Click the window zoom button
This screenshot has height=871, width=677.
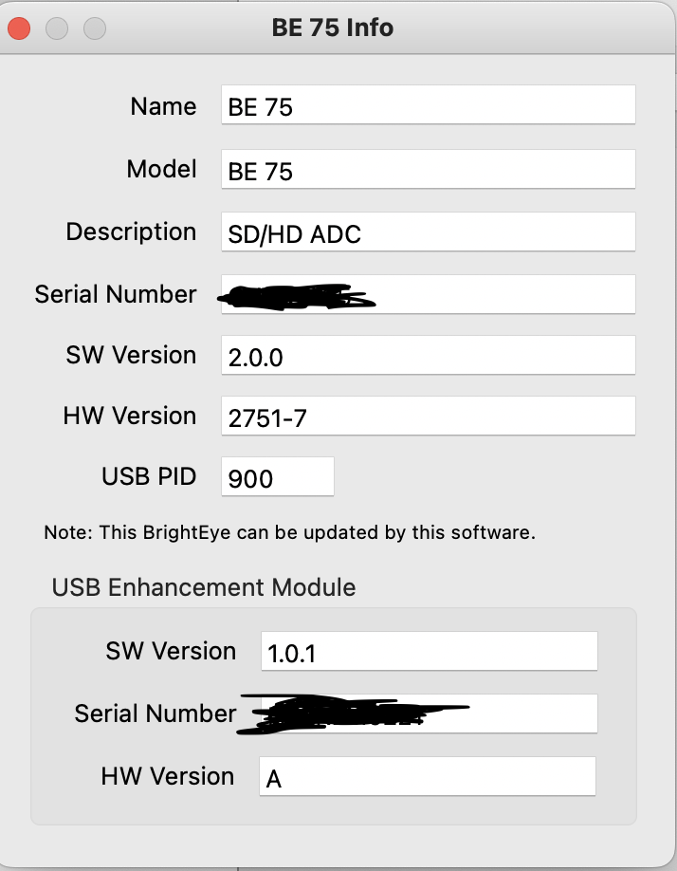click(x=95, y=28)
